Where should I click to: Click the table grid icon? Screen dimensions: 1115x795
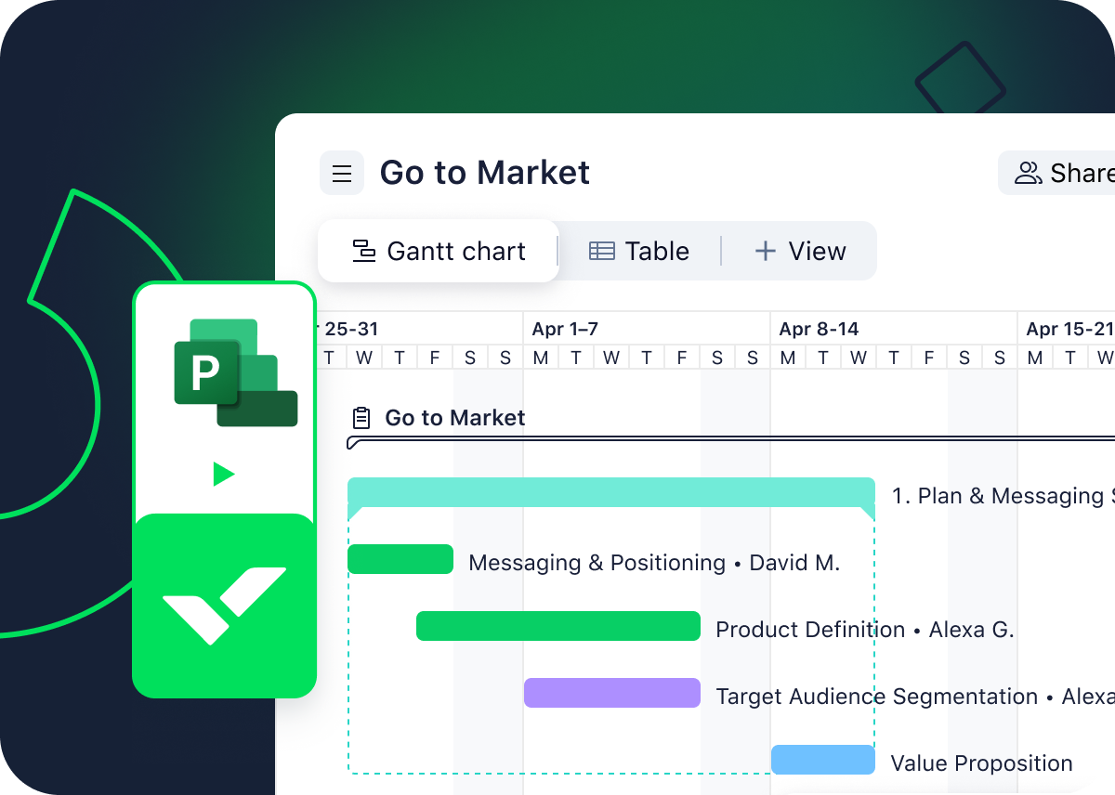point(602,251)
